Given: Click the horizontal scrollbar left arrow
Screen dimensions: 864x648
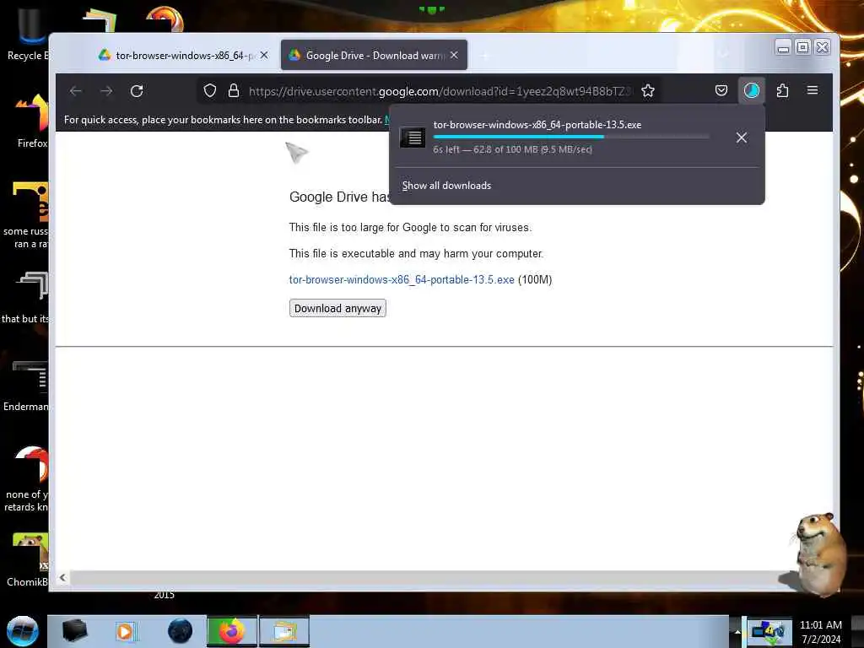Looking at the screenshot, I should [62, 577].
